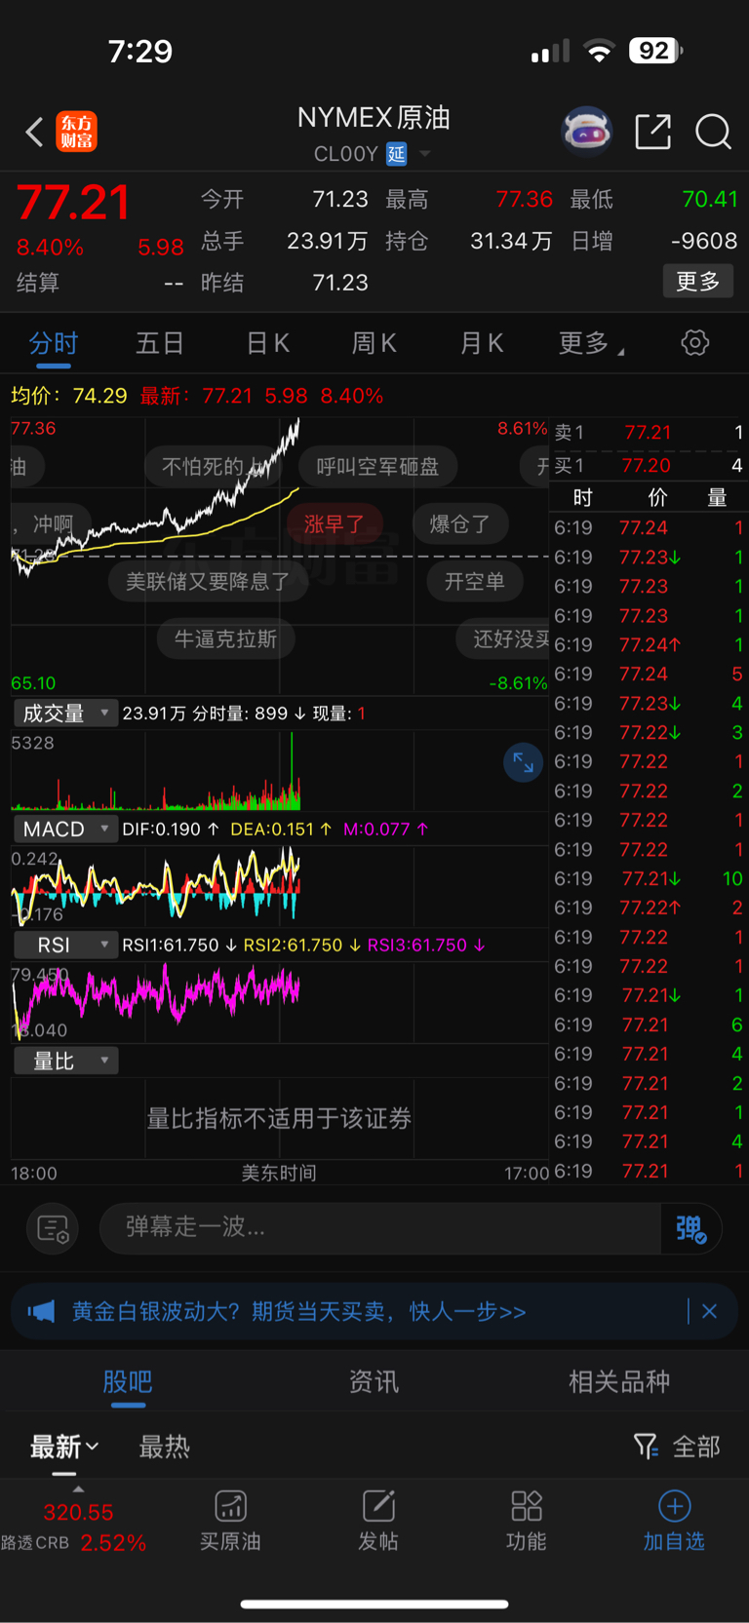The width and height of the screenshot is (749, 1623).
Task: Open the danmaku settings icon
Action: pyautogui.click(x=53, y=1228)
